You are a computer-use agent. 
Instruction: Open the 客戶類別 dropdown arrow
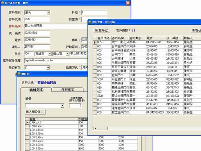pyautogui.click(x=48, y=13)
